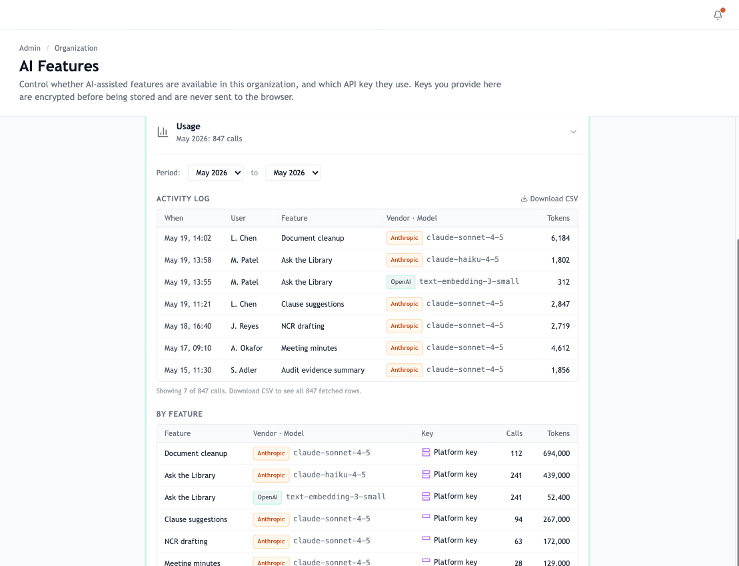Click the 6,184 tokens value
The height and width of the screenshot is (566, 739).
[x=560, y=238]
